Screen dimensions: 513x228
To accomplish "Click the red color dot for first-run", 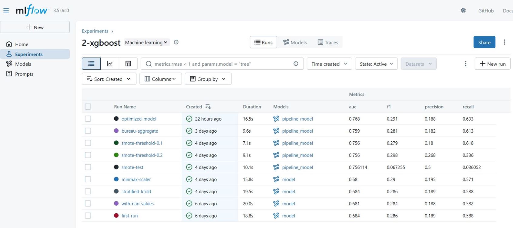I will (116, 216).
